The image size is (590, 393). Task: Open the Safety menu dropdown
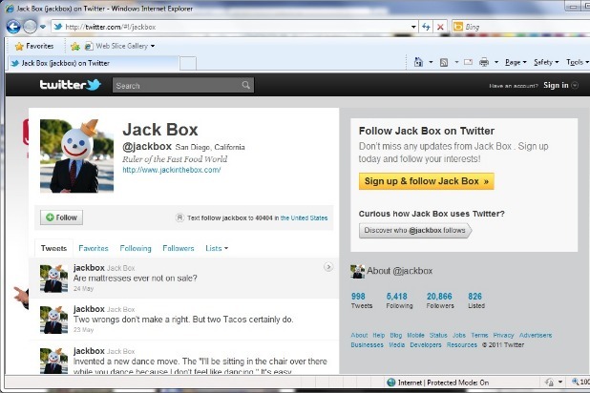point(545,63)
